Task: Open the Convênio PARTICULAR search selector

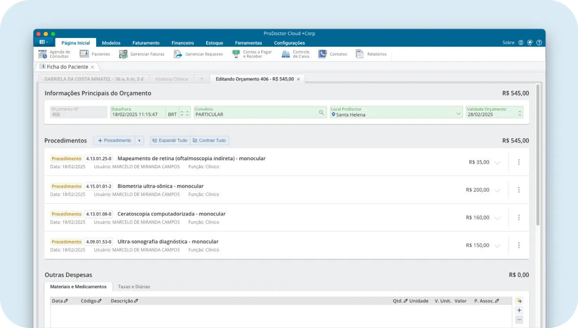Action: click(x=320, y=112)
